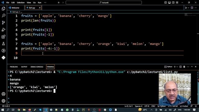Toggle primary sidebar visibility

pyautogui.click(x=166, y=2)
